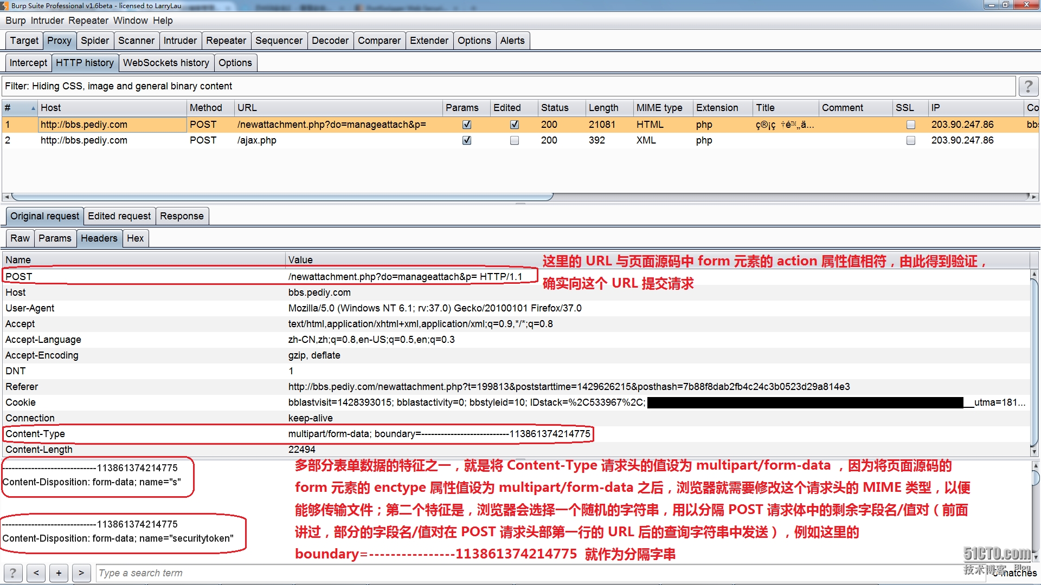Toggle SSL checkbox for /ajax.php row

[x=911, y=140]
